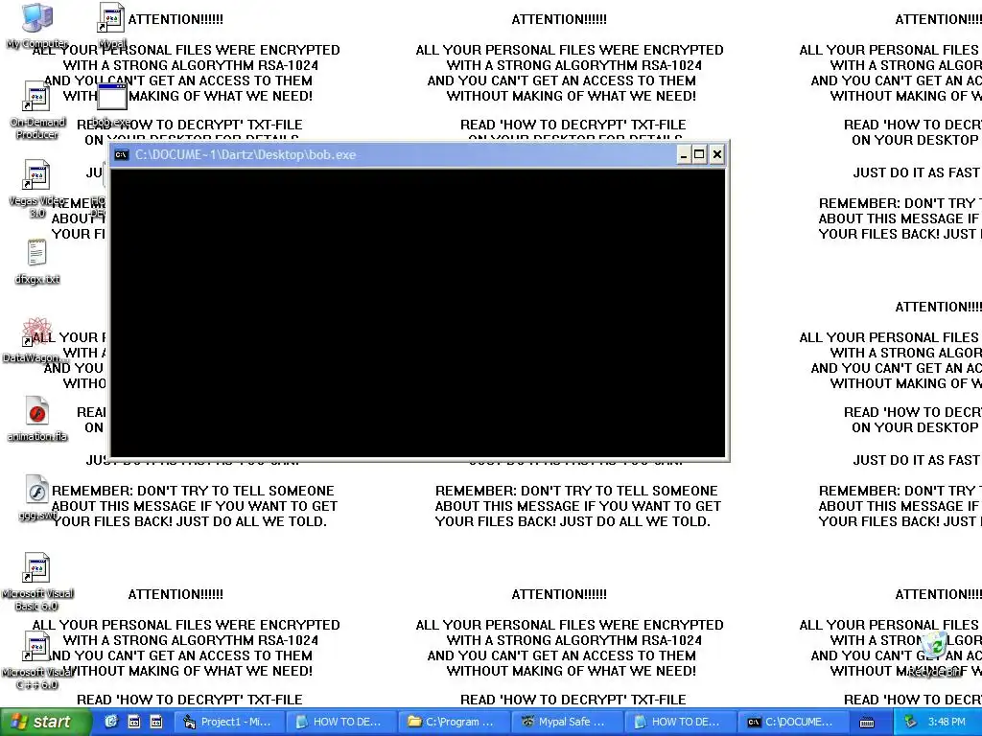The height and width of the screenshot is (736, 982).
Task: Open the Vegas Video 3.0 shortcut
Action: click(37, 188)
